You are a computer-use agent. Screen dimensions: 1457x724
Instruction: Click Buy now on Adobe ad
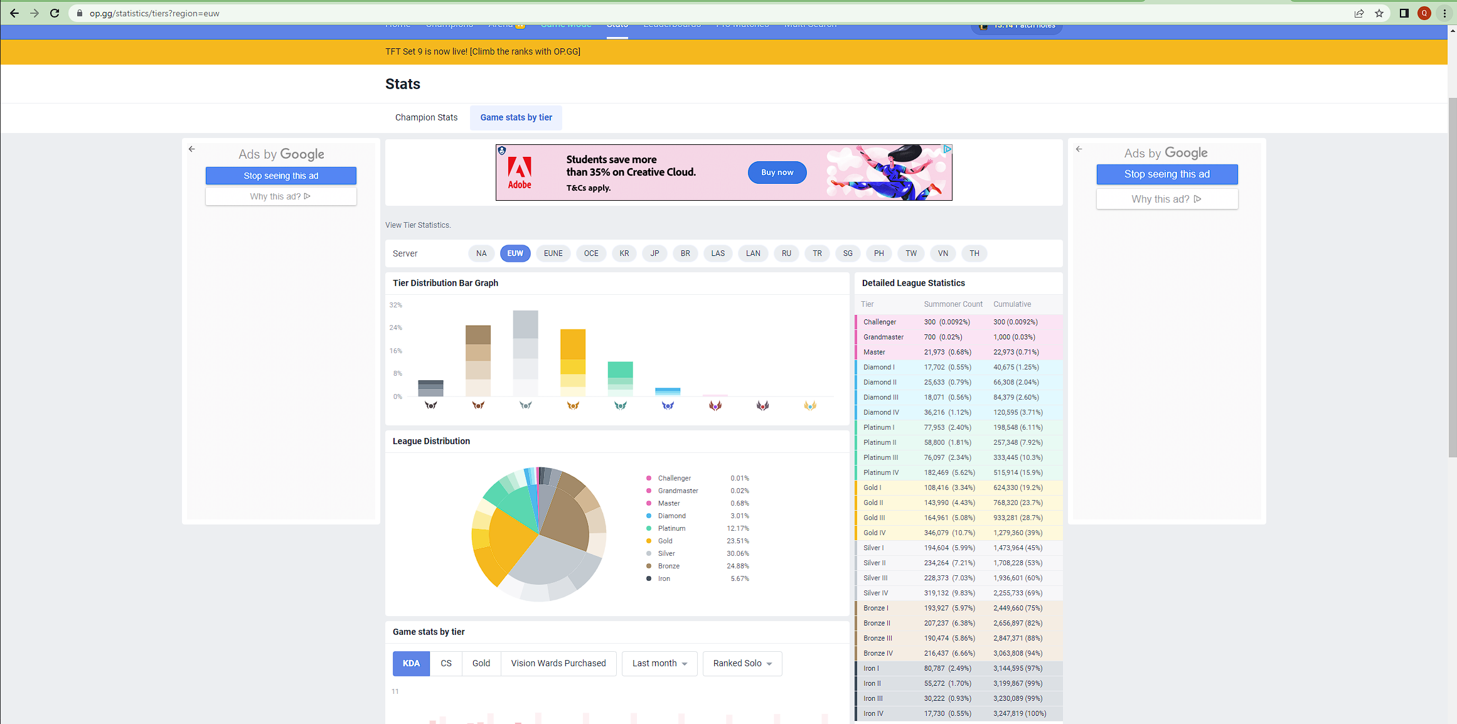(777, 173)
